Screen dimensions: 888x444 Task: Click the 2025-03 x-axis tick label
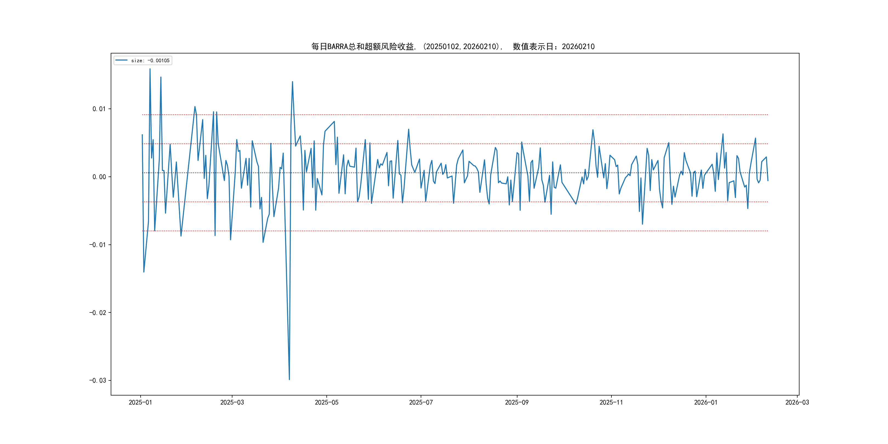(232, 402)
